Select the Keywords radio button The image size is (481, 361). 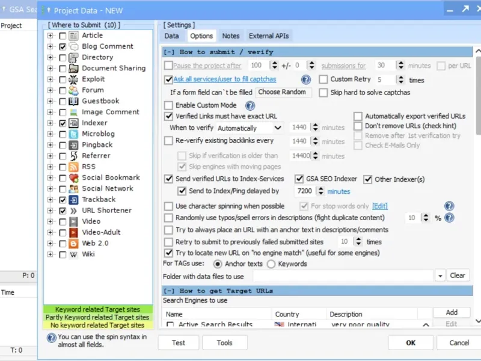click(271, 264)
